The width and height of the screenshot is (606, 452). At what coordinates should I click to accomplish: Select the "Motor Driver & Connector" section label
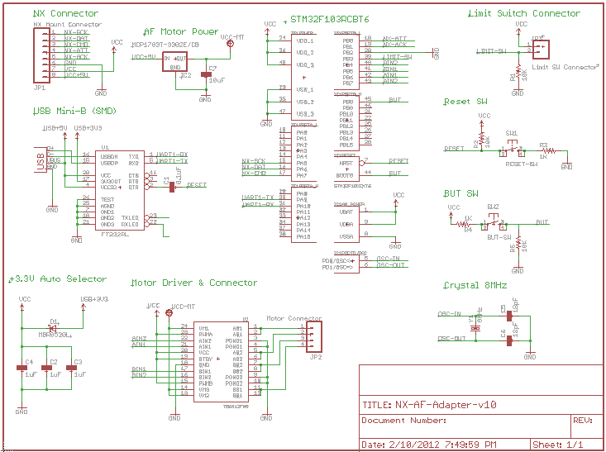pos(194,283)
